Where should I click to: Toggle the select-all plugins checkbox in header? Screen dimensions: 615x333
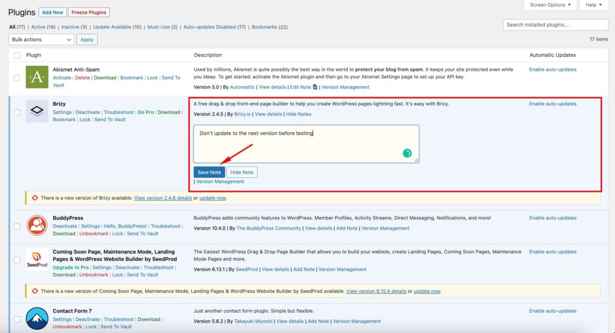point(17,55)
